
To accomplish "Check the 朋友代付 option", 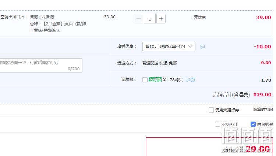I will pos(217,124).
